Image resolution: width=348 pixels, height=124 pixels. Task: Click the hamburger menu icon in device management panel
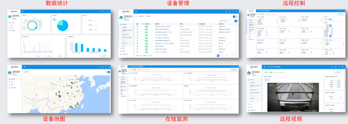pos(136,11)
